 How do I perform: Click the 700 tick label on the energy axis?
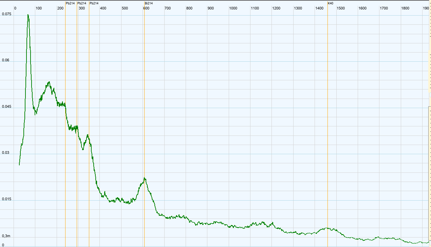[168, 8]
